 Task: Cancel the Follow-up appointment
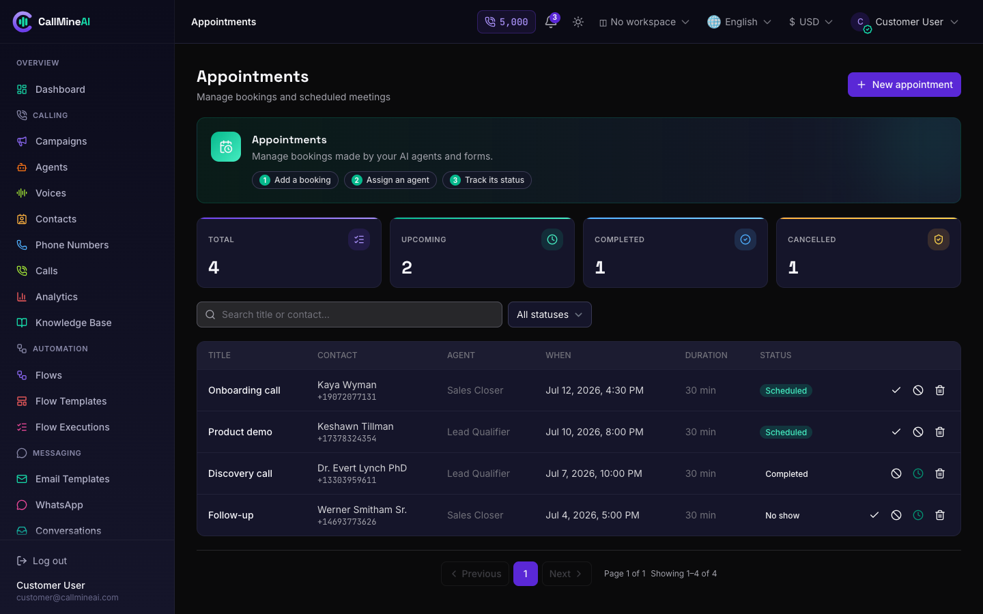896,515
